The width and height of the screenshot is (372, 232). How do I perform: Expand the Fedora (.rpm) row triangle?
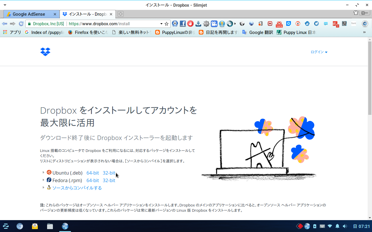tap(43, 180)
